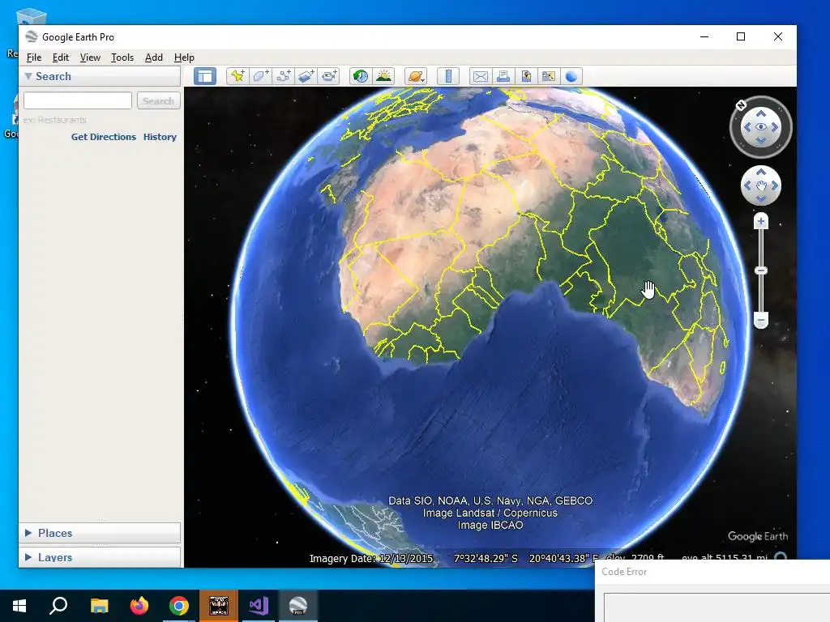Toggle sunlight across the landscape icon
The width and height of the screenshot is (830, 622).
tap(383, 76)
